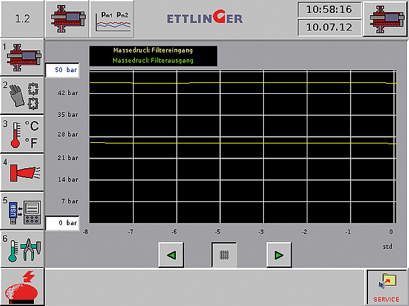Image resolution: width=409 pixels, height=306 pixels.
Task: Edit the 50 bar upper scale field
Action: click(x=63, y=70)
